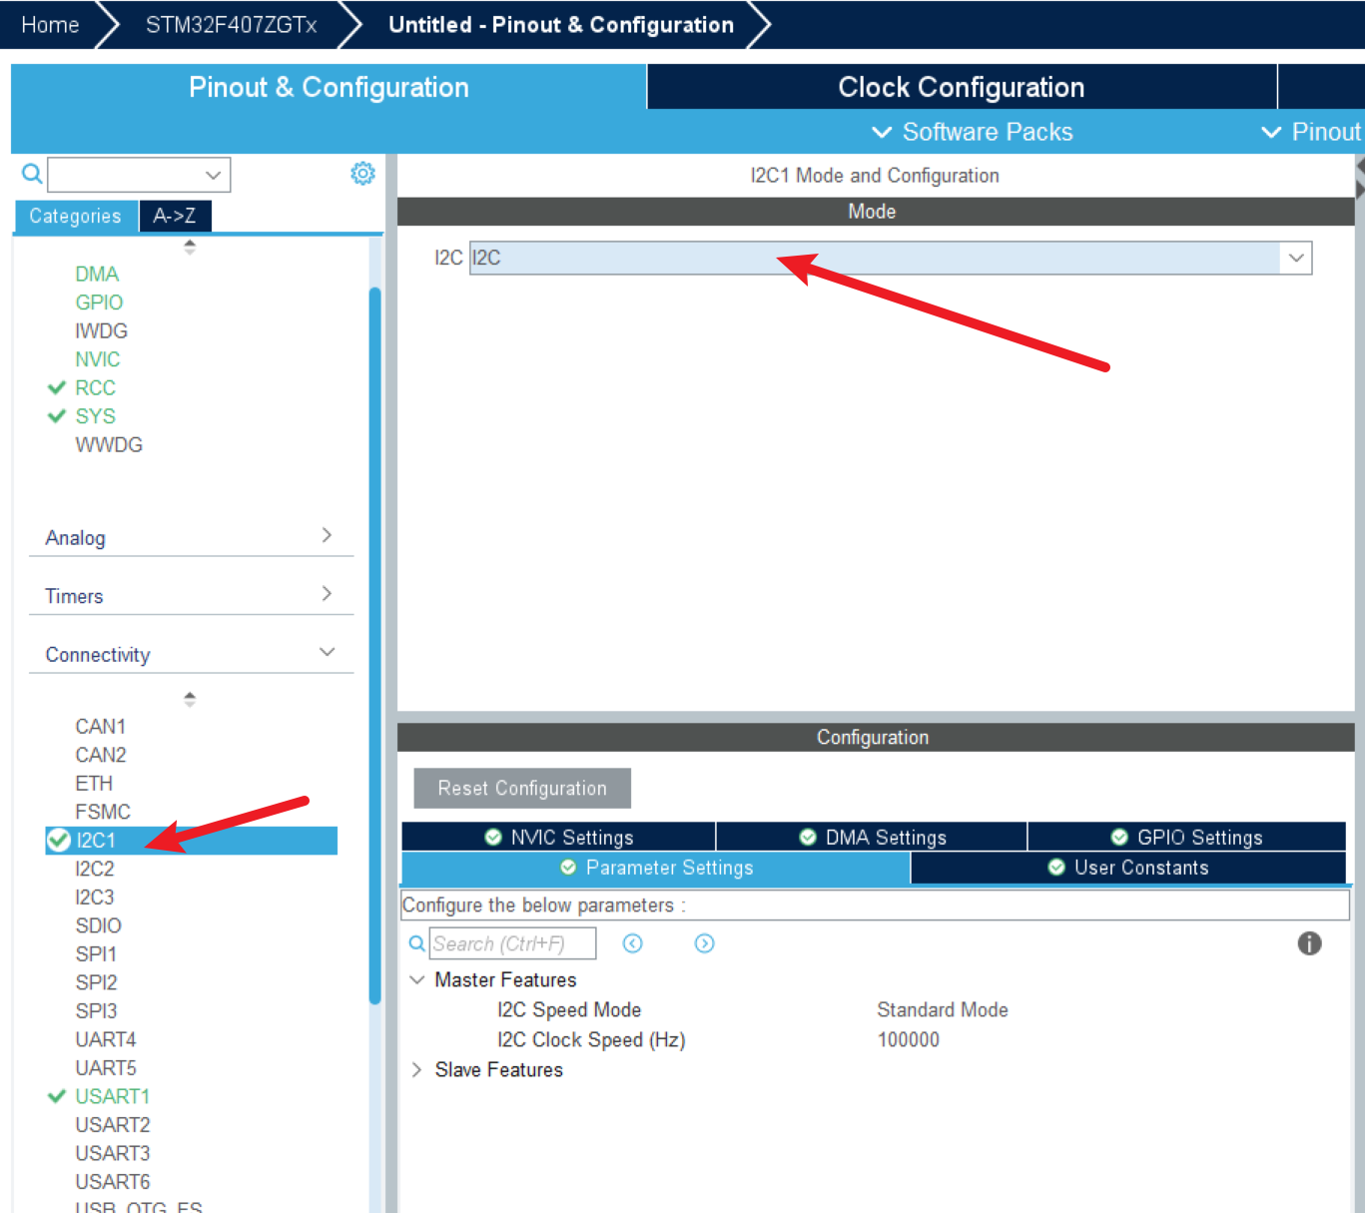Open the Software Packs dropdown
The height and width of the screenshot is (1213, 1365).
pyautogui.click(x=973, y=132)
